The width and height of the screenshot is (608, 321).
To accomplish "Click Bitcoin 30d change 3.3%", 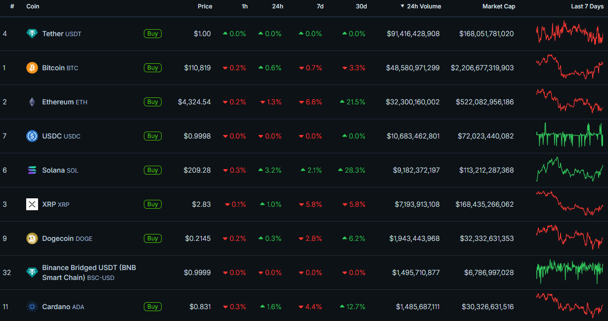I will click(x=354, y=68).
